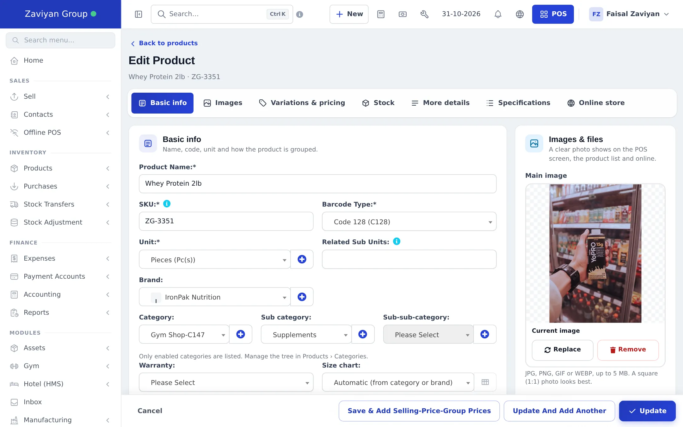Image resolution: width=683 pixels, height=427 pixels.
Task: Expand the Gym menu
Action: [60, 366]
